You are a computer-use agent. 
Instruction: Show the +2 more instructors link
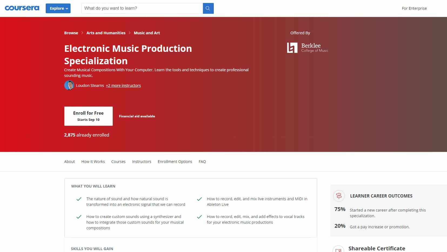pos(123,86)
